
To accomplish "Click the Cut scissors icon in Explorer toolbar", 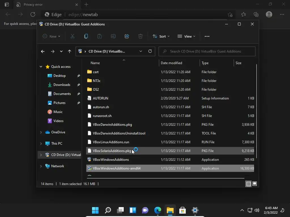I will [x=72, y=36].
